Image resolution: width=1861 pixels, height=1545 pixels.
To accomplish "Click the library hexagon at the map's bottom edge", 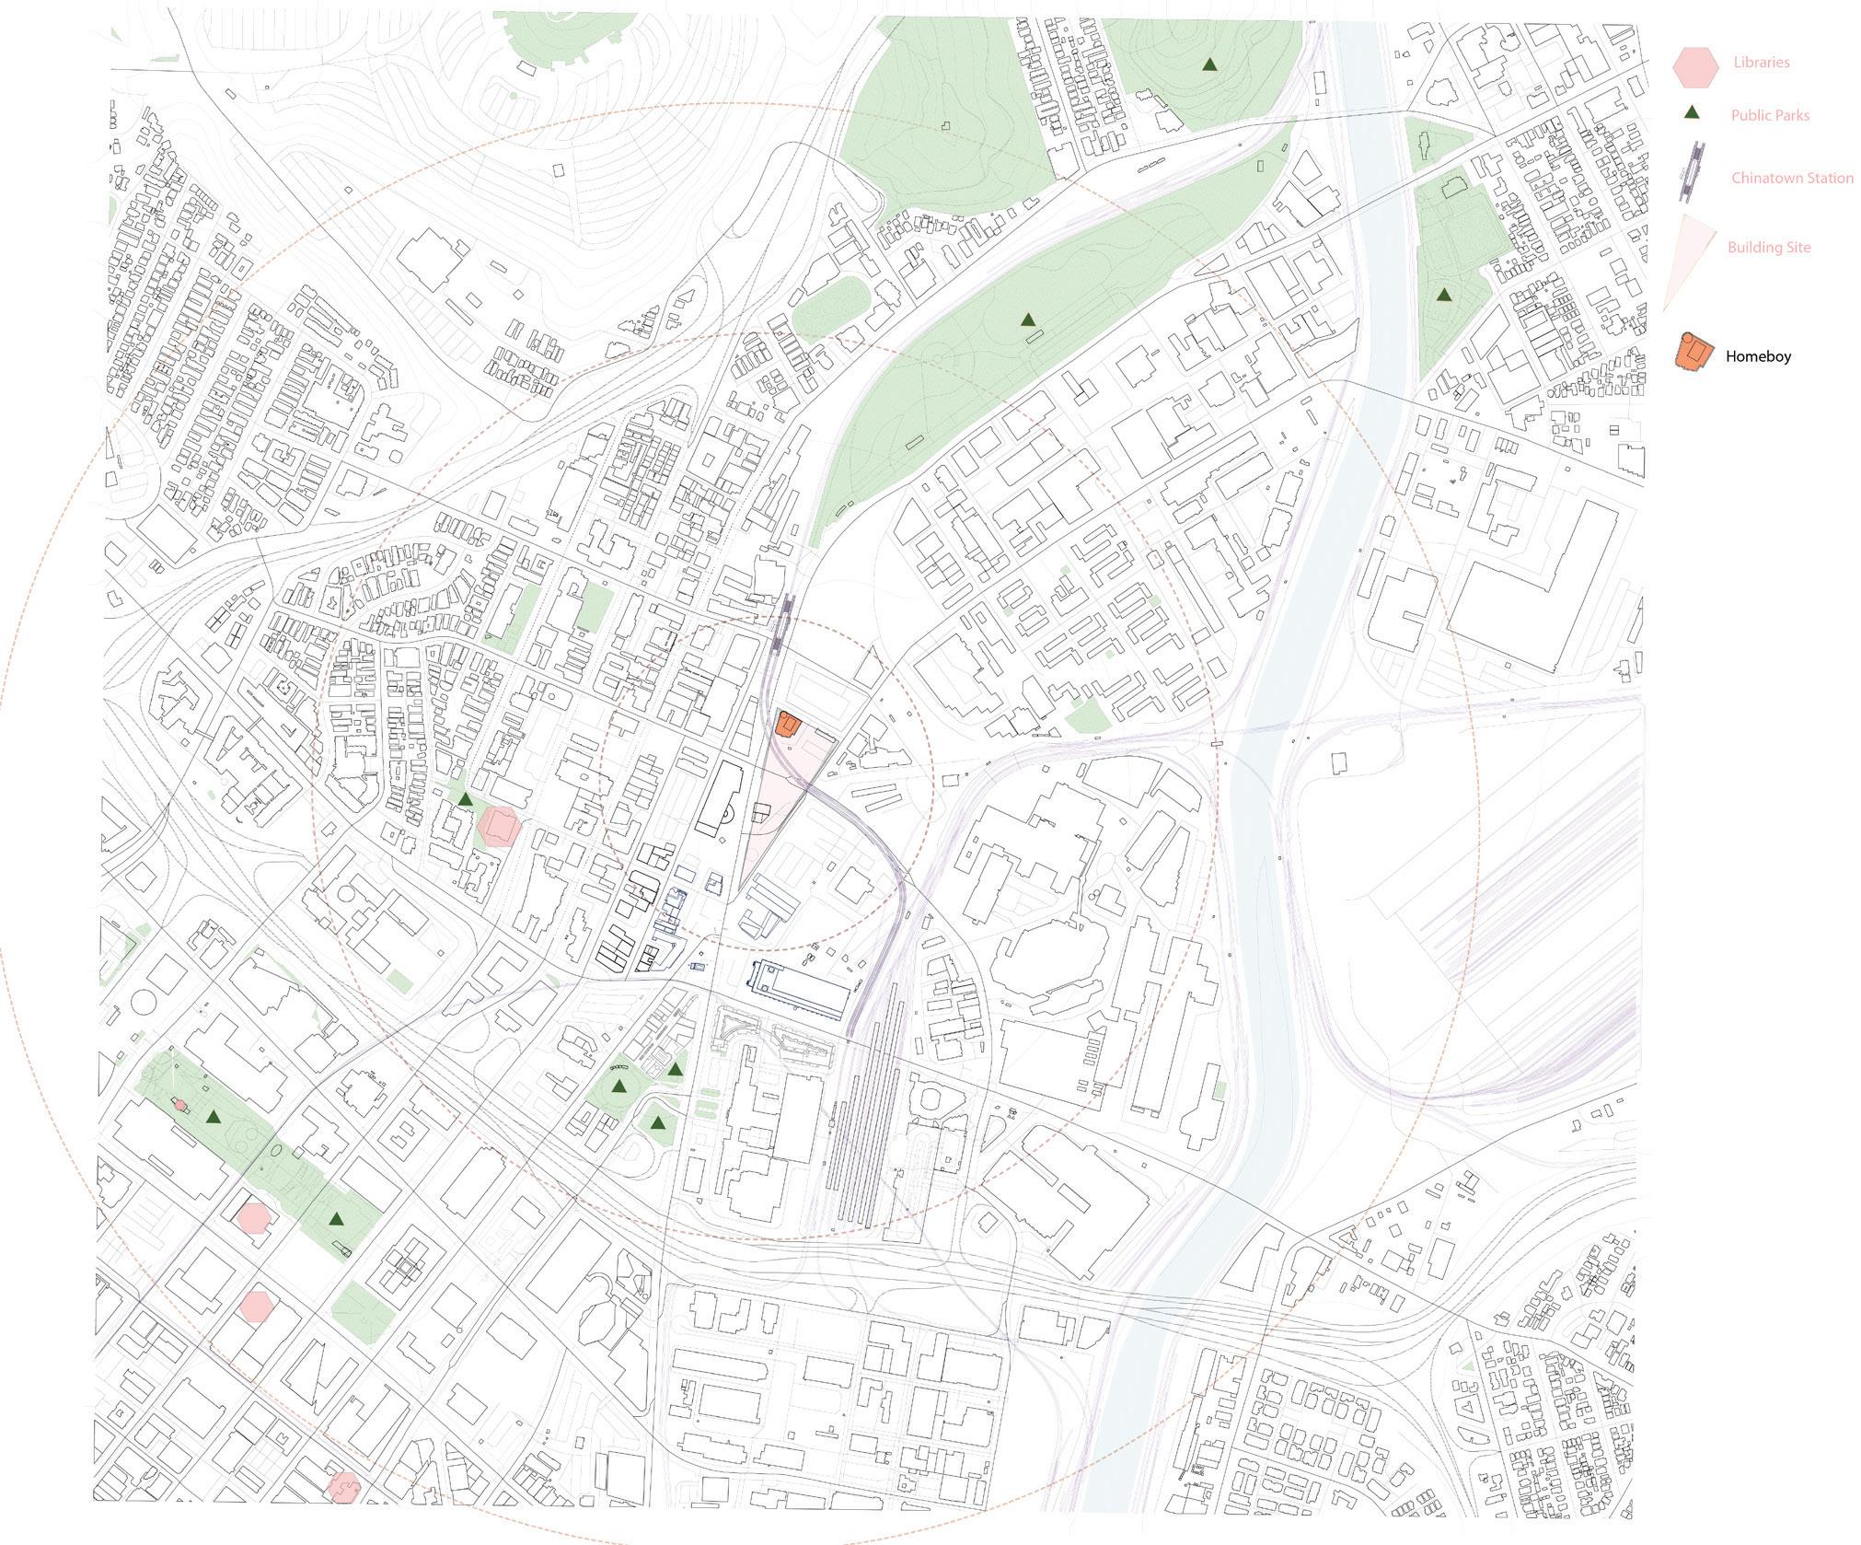I will tap(343, 1487).
